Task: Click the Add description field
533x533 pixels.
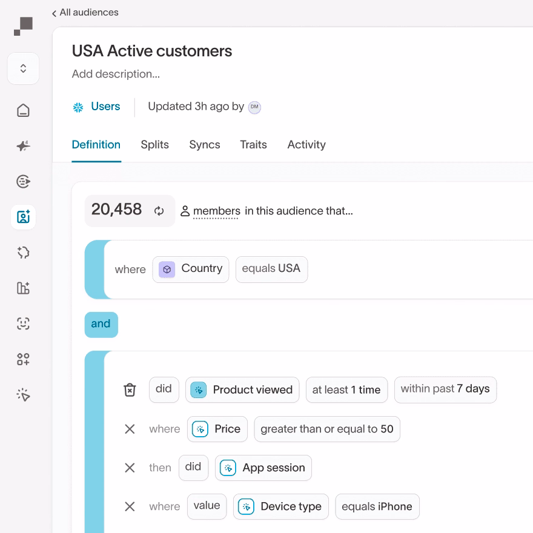Action: (x=116, y=74)
